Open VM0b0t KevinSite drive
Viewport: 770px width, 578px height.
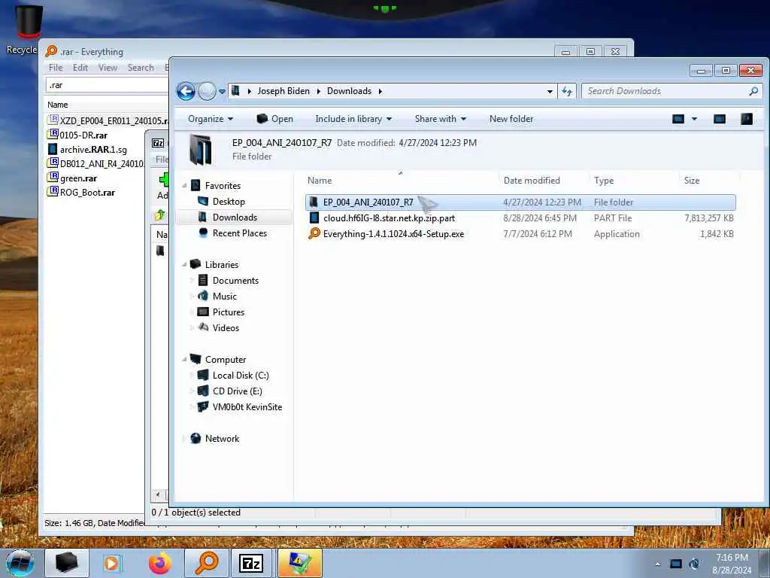[x=247, y=407]
